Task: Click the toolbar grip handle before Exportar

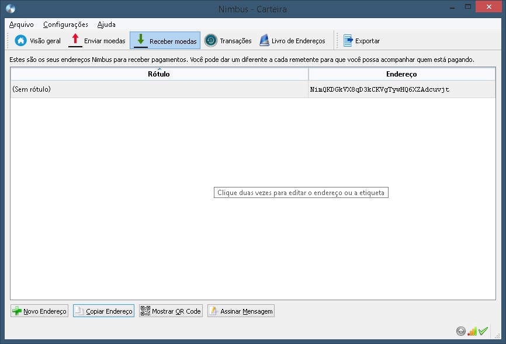Action: [x=337, y=41]
